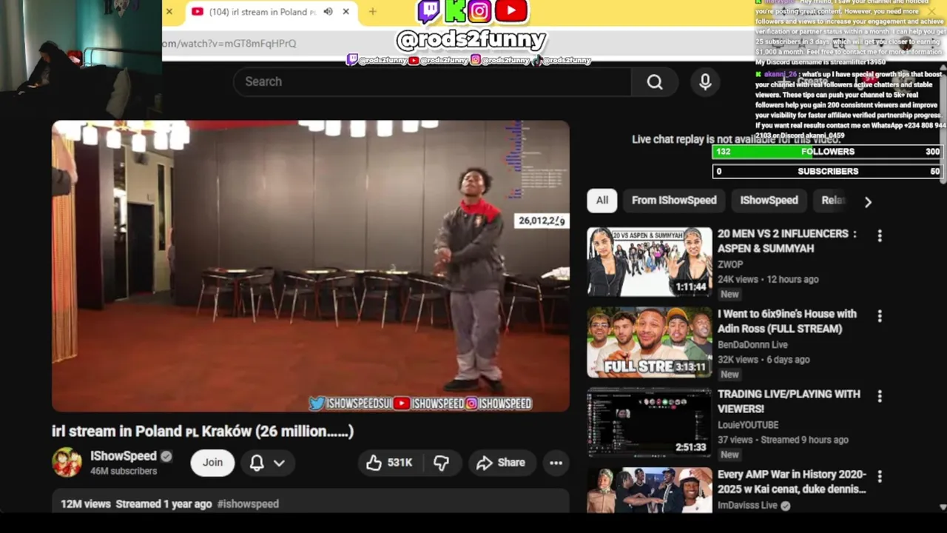Expand notification preferences dropdown arrow
Screen dimensions: 947x533
pyautogui.click(x=279, y=463)
